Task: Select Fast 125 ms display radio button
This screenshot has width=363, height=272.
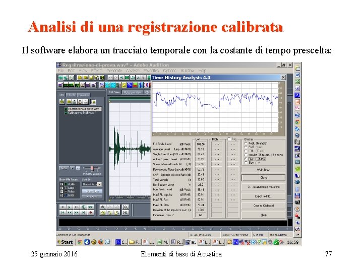Action: [x=246, y=159]
